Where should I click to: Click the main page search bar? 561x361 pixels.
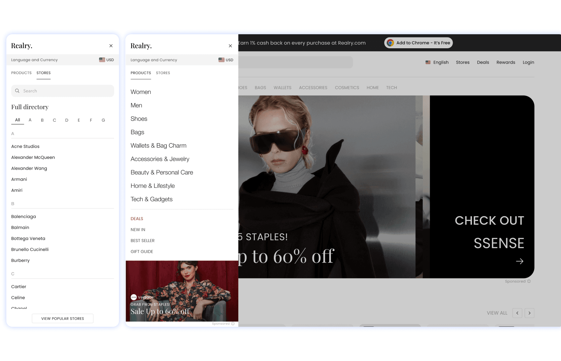295,62
